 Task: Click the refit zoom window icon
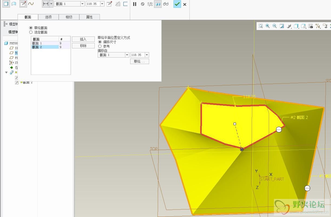coord(261,26)
